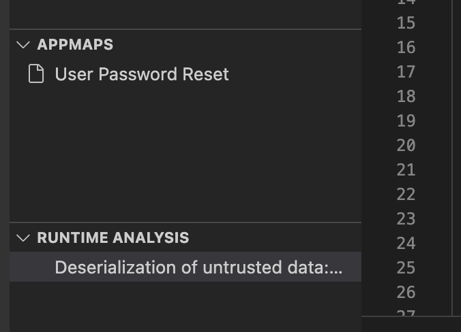Screen dimensions: 461x332
Task: Click the APPMAPS panel header title
Action: [x=75, y=45]
